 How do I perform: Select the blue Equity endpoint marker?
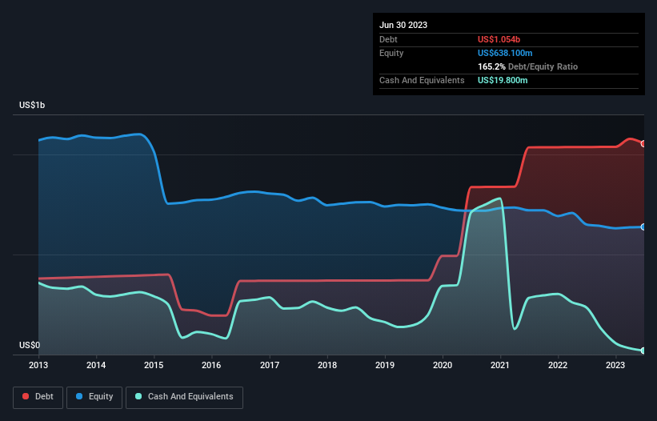coord(643,227)
